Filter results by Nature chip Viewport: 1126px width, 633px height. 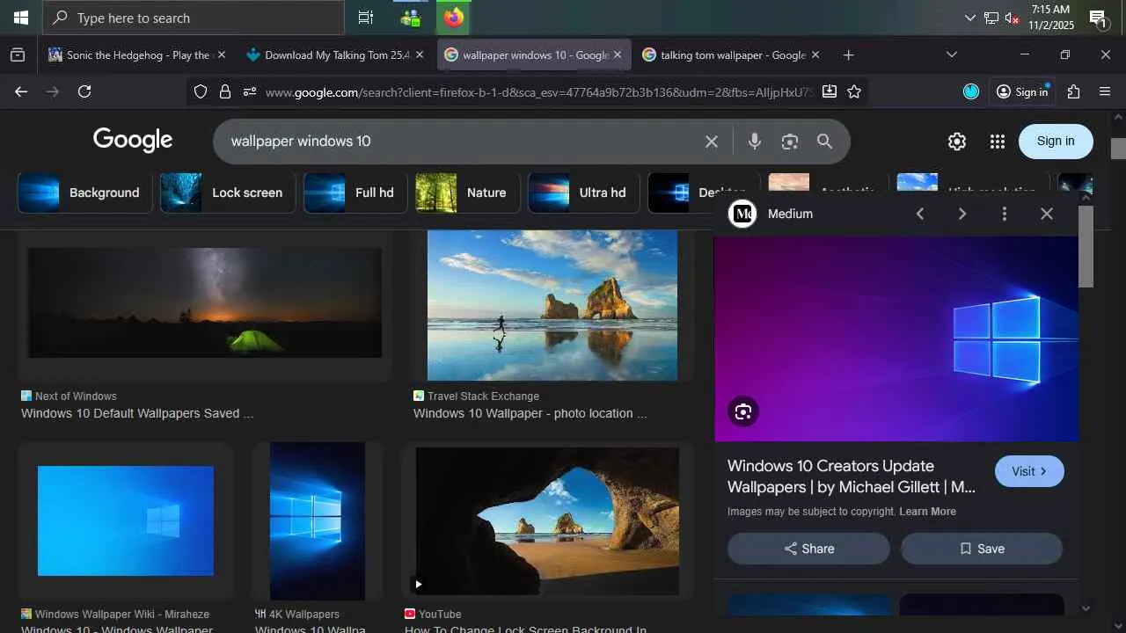(467, 193)
